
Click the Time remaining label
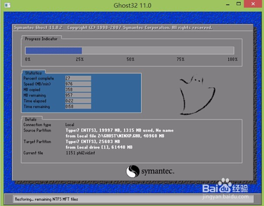coord(37,106)
